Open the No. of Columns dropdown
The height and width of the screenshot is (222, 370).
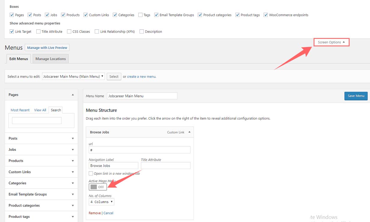101,202
